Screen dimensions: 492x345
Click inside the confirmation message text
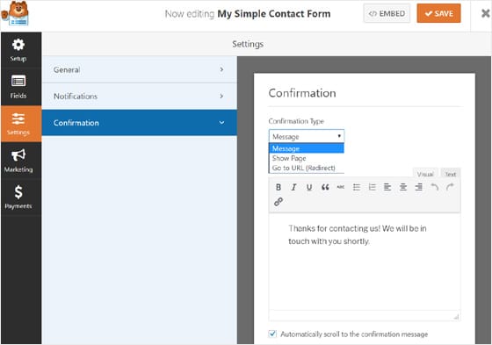[x=358, y=234]
